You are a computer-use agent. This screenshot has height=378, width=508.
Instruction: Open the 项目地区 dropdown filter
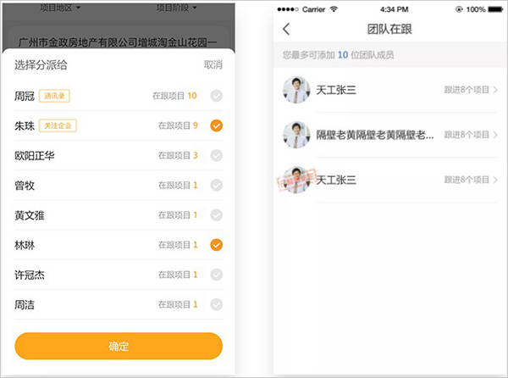(x=60, y=8)
